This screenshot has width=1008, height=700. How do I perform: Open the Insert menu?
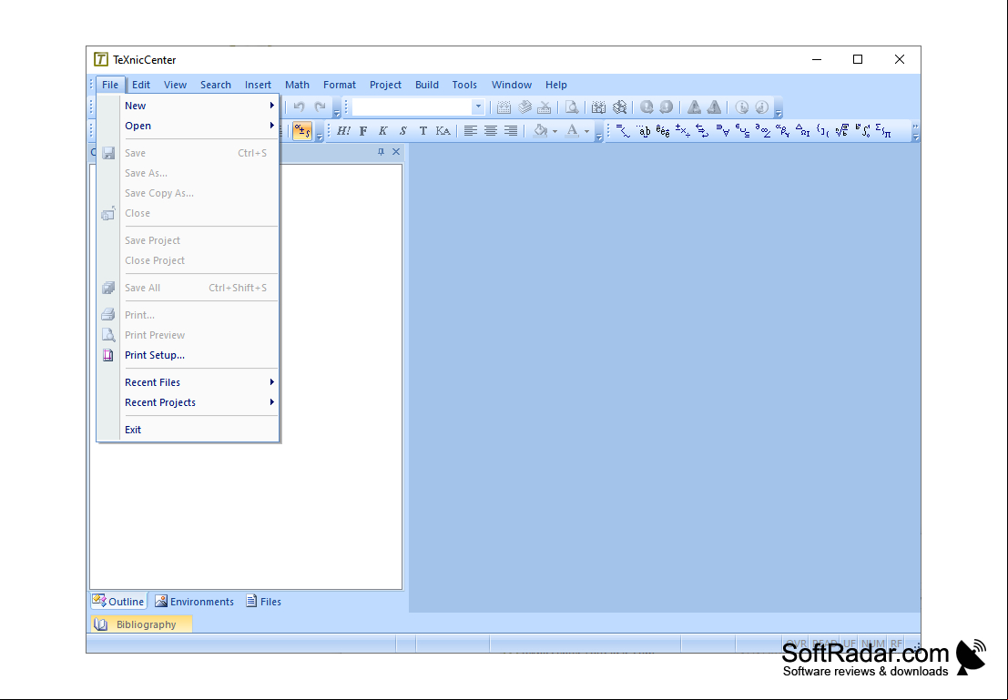click(x=258, y=85)
